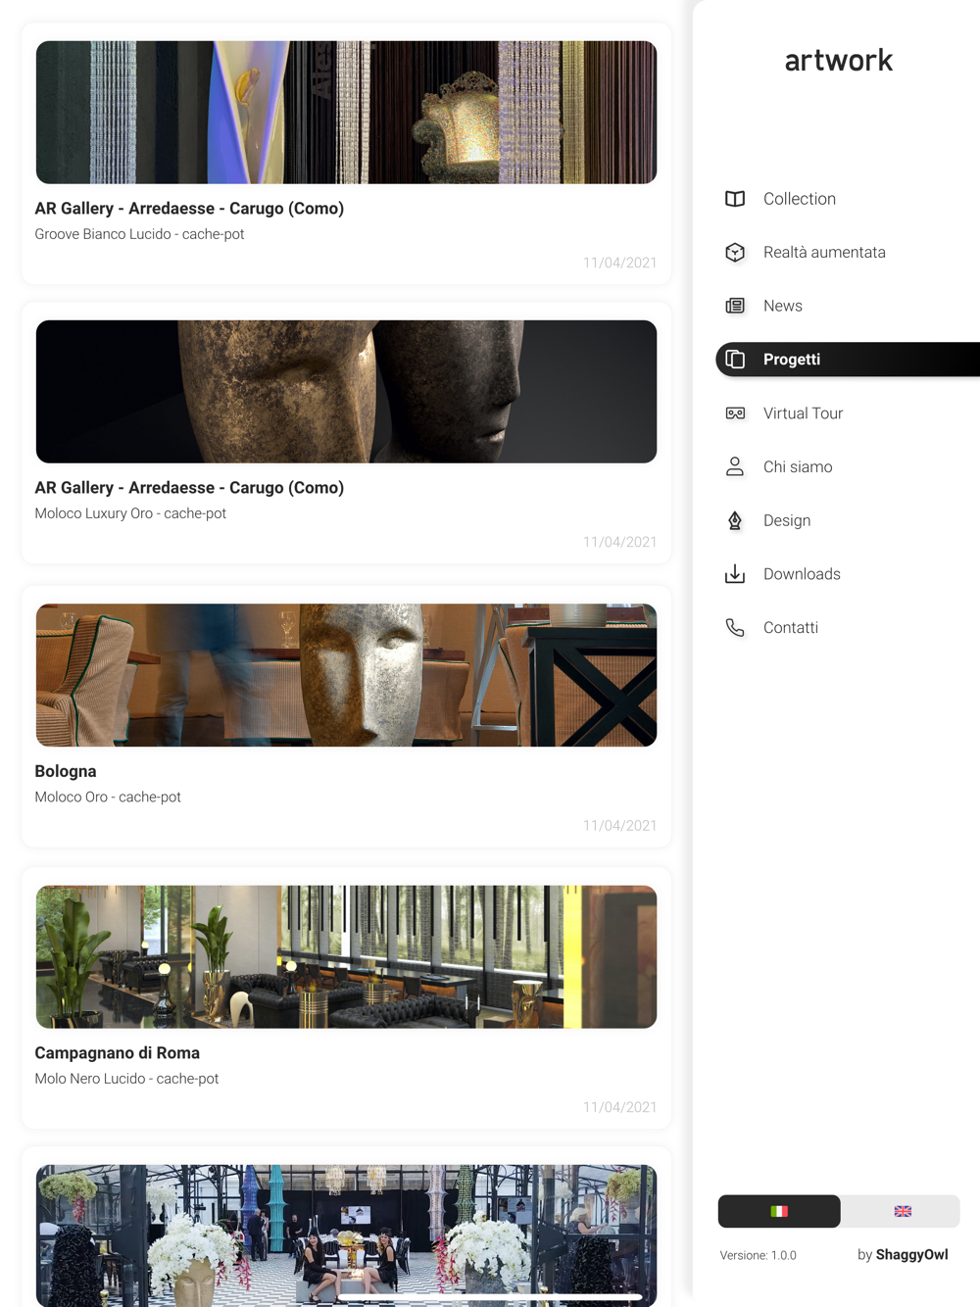The image size is (980, 1307).
Task: Go to the Downloads menu label
Action: 802,574
